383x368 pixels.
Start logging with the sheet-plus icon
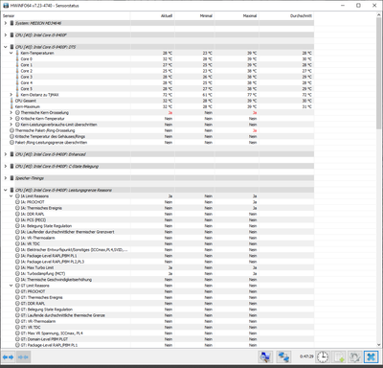pos(339,356)
